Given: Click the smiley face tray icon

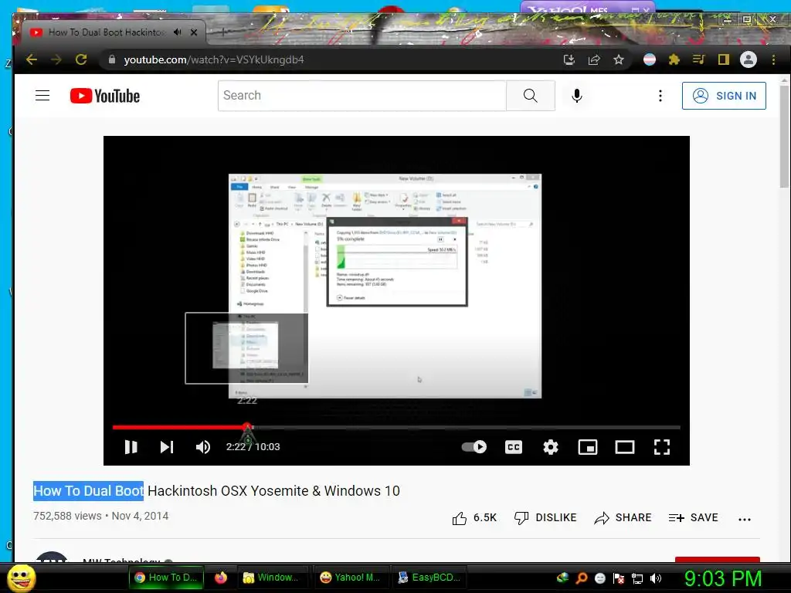Looking at the screenshot, I should click(x=599, y=578).
